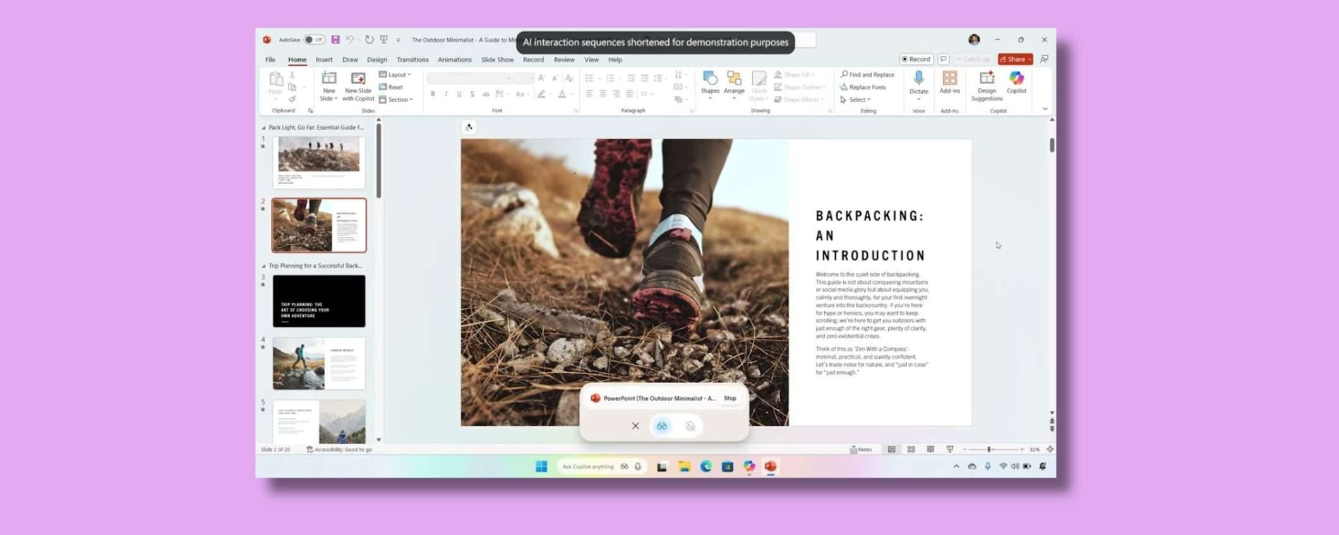Toggle Copilot Vision glasses button
This screenshot has width=1339, height=535.
[661, 426]
